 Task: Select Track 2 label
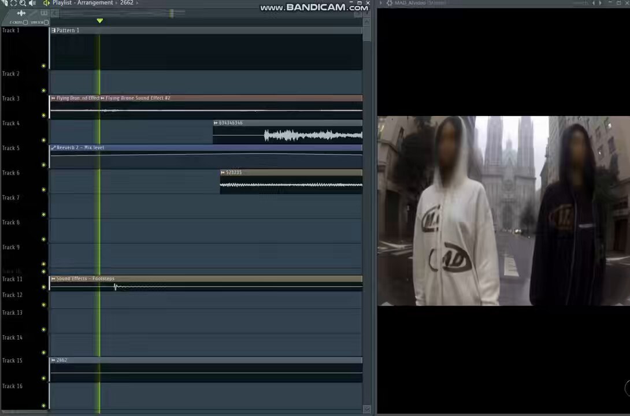(11, 74)
